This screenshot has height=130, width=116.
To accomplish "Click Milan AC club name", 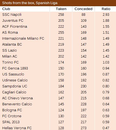I will click(9, 56).
